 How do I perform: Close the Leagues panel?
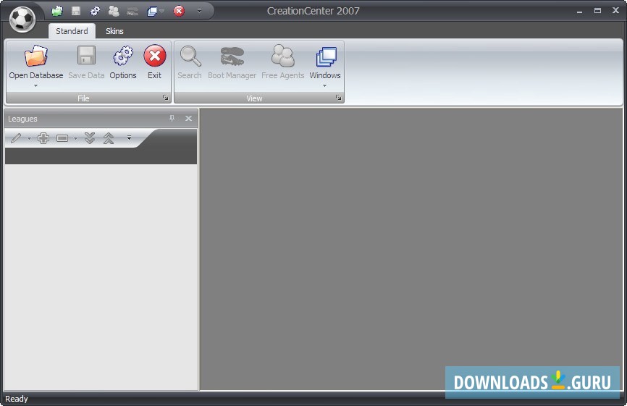[x=189, y=118]
